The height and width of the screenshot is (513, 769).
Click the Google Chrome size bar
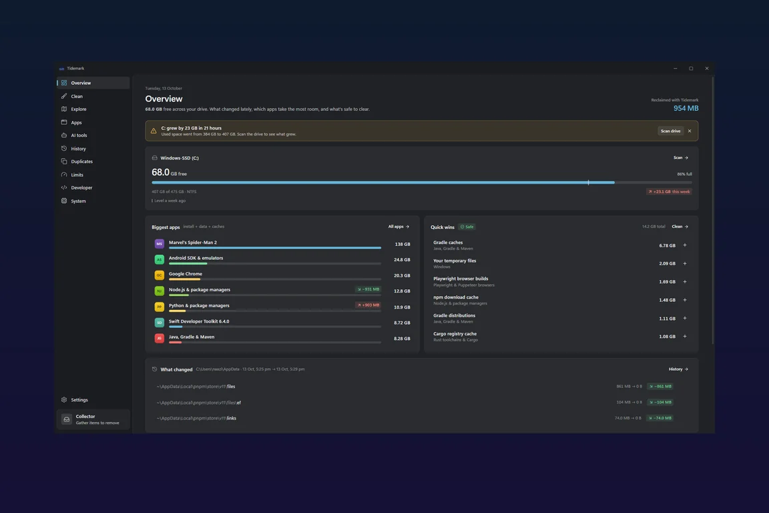[x=274, y=279]
